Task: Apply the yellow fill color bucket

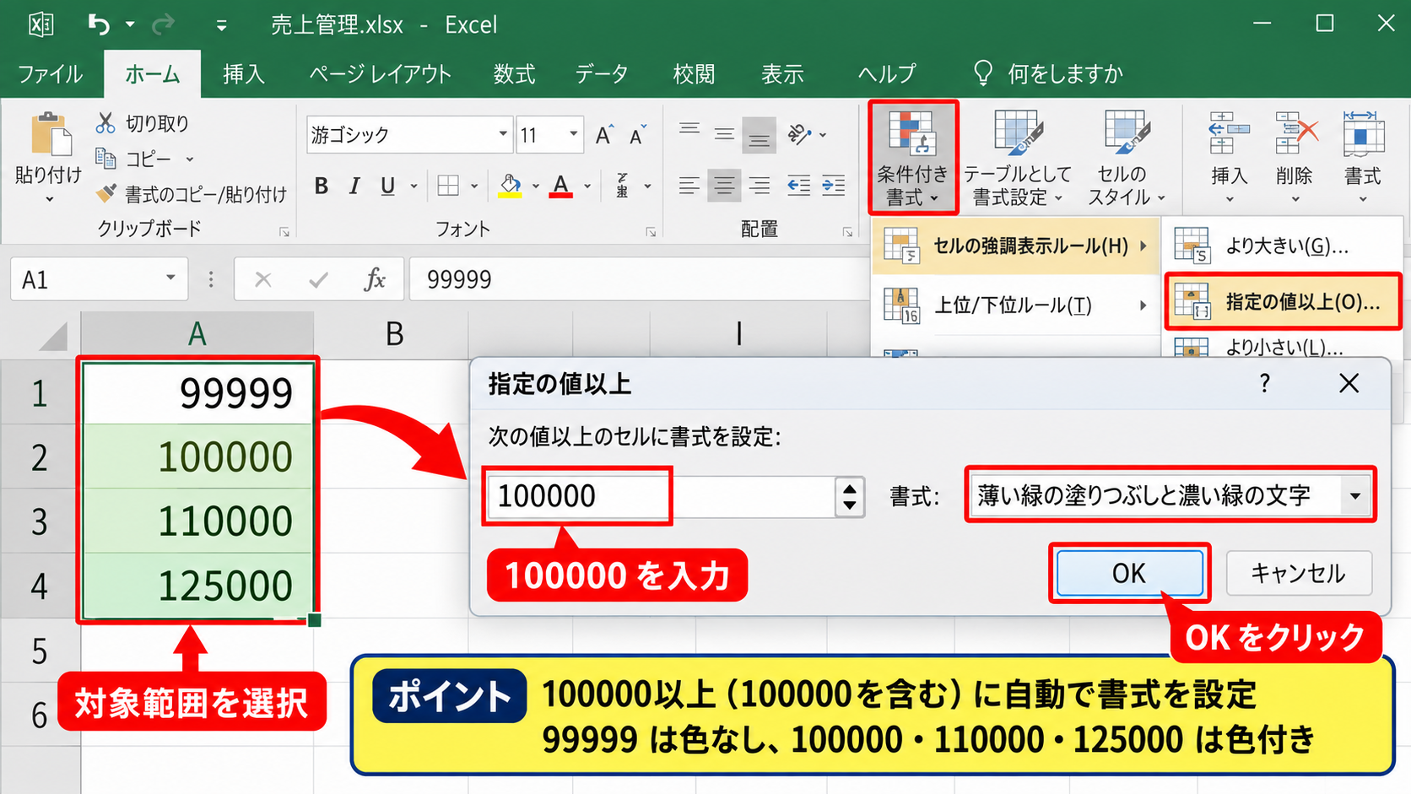Action: tap(510, 186)
